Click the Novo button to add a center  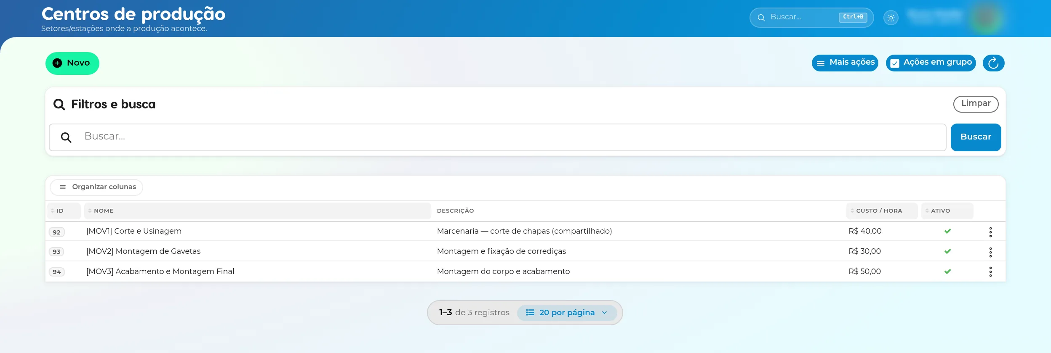[72, 63]
